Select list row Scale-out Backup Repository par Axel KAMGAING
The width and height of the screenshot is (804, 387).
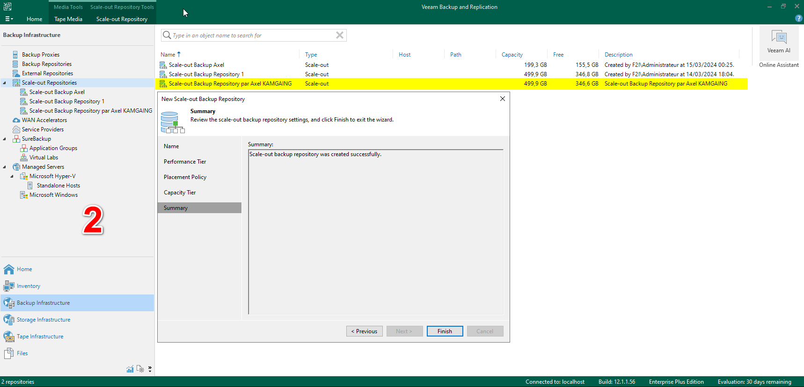click(451, 84)
